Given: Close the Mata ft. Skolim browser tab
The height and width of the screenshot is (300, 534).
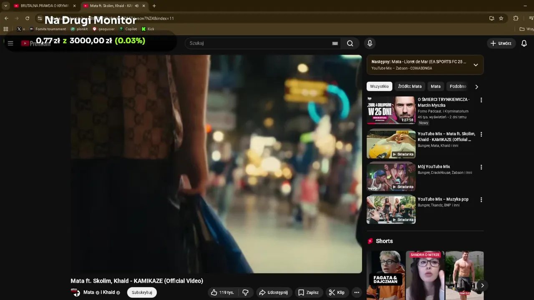Looking at the screenshot, I should pos(144,6).
